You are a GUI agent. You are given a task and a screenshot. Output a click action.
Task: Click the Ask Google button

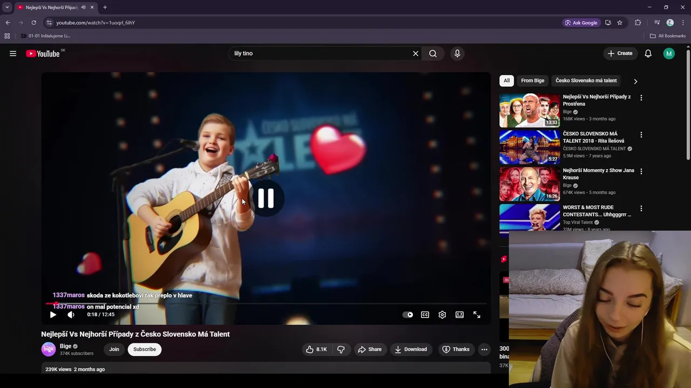[x=581, y=23]
